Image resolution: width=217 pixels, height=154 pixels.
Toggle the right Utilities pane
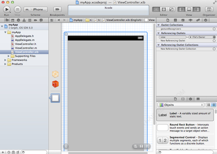pyautogui.click(x=196, y=10)
